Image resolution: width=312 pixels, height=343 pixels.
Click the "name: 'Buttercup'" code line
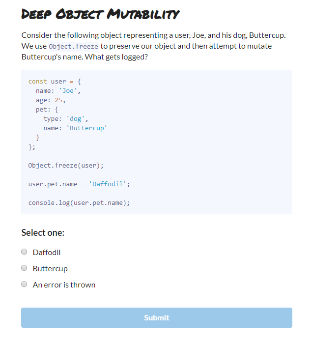(x=75, y=128)
